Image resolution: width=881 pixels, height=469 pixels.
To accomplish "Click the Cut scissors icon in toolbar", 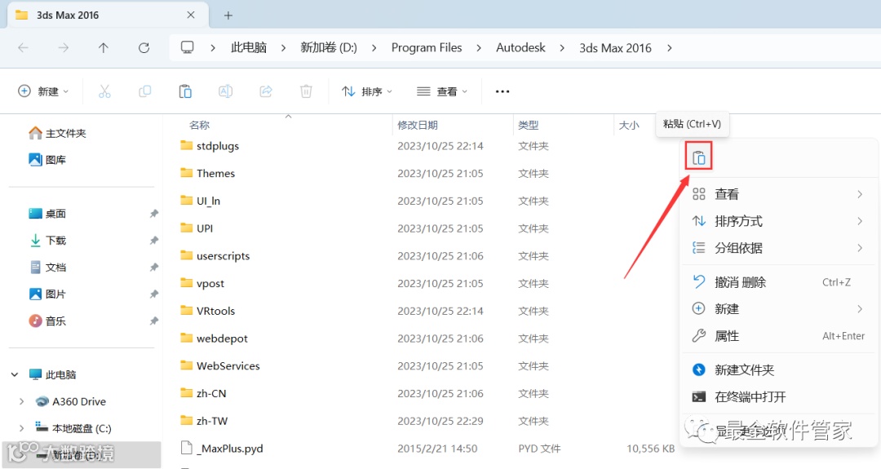I will (x=104, y=91).
